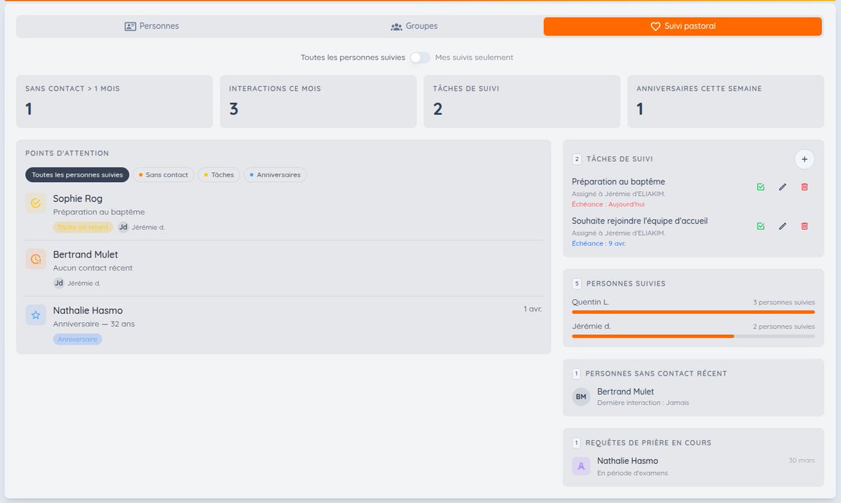Edit the Préparation au baptême task

coord(783,187)
